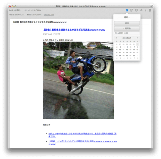Open the blue article headline link
This screenshot has height=159, width=161.
[x=74, y=30]
